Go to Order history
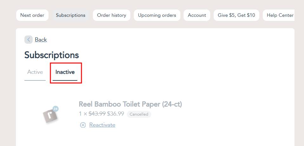The width and height of the screenshot is (304, 146). click(x=112, y=15)
